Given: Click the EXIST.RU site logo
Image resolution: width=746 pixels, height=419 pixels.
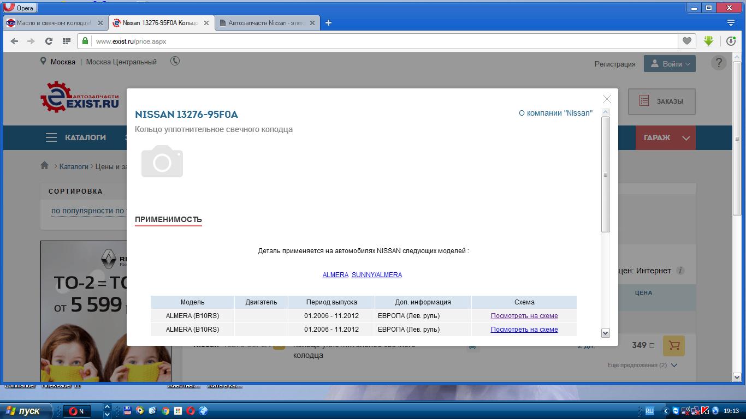Looking at the screenshot, I should [80, 97].
